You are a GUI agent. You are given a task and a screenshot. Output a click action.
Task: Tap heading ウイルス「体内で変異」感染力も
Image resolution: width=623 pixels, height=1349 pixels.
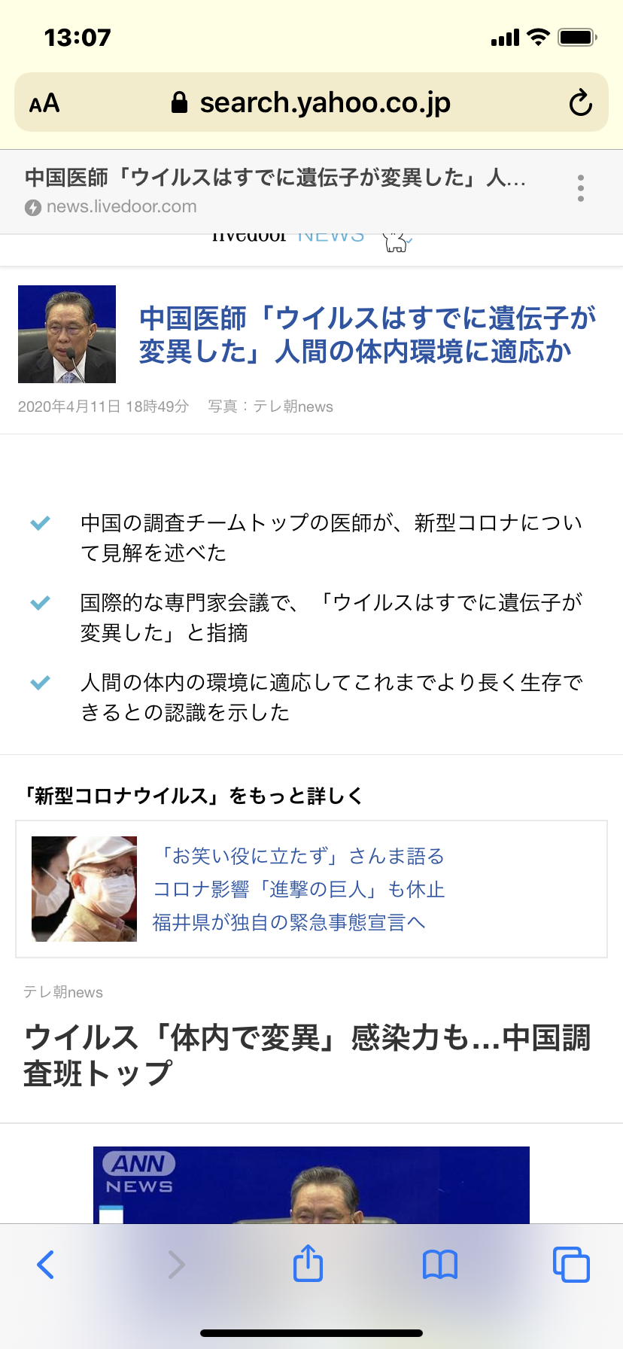307,1055
